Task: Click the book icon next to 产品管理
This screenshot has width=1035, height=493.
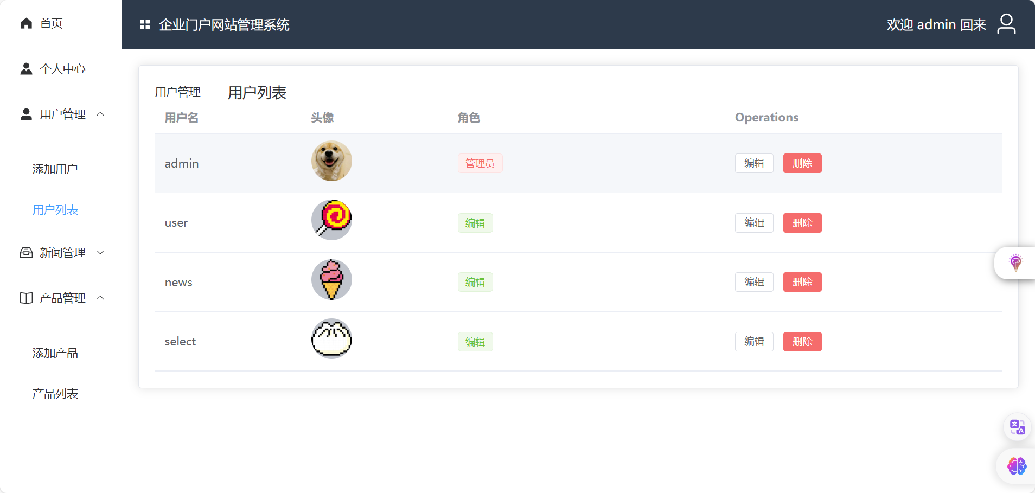Action: [x=26, y=298]
